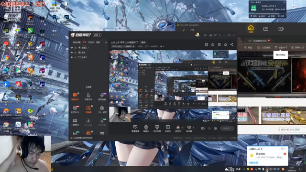Select the first scene tab

tap(76, 43)
